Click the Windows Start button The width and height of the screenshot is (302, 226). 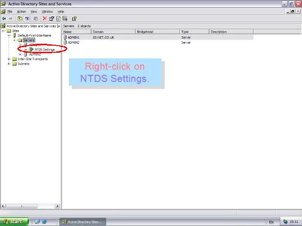[13, 221]
